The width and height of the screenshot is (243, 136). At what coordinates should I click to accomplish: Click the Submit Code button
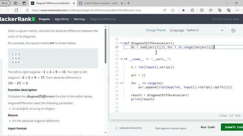pos(232,127)
